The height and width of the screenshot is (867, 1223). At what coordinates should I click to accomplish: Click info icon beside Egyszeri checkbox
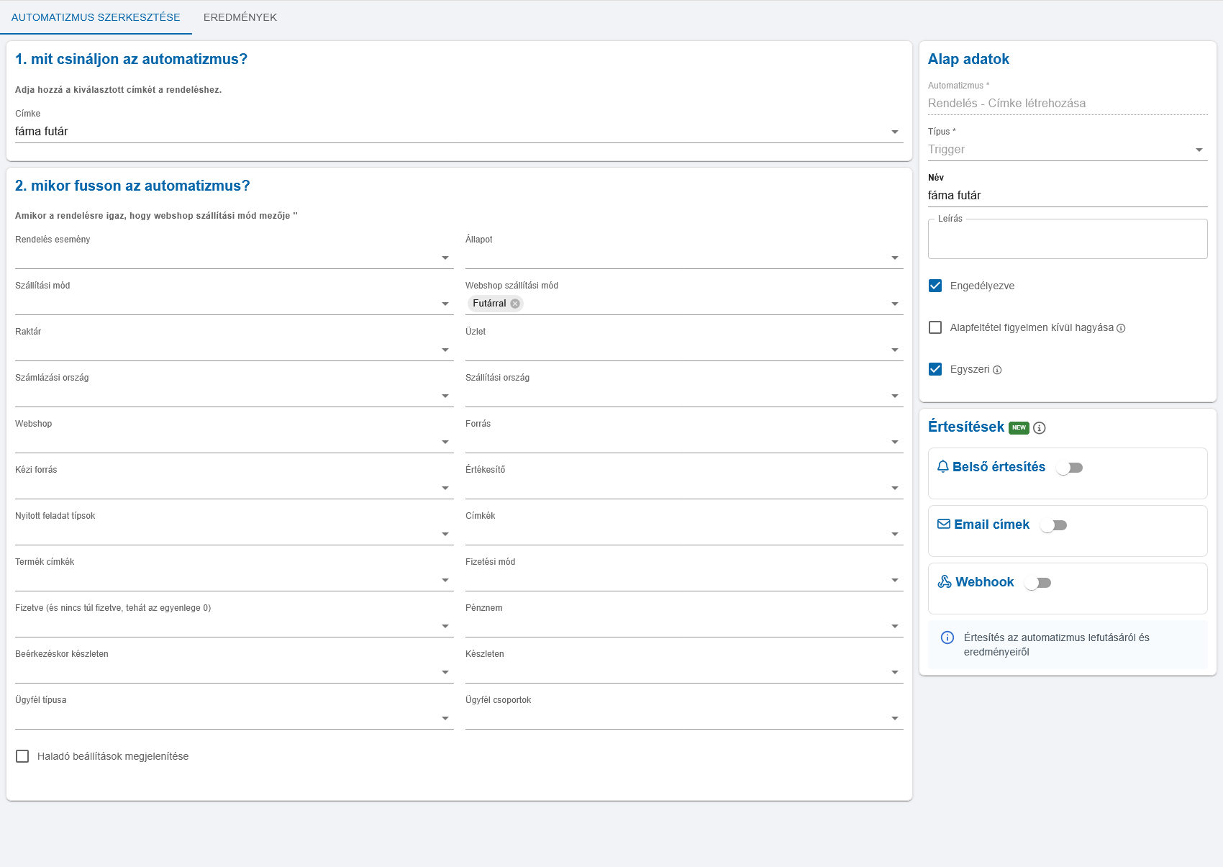(997, 370)
